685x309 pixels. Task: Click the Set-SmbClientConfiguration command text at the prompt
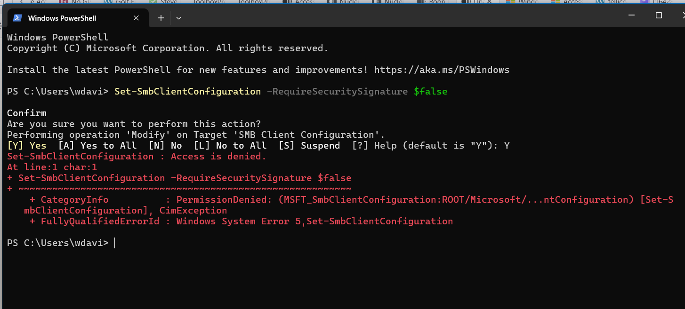[187, 91]
